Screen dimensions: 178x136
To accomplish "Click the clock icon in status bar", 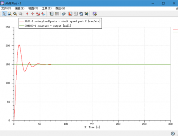I will (173, 133).
